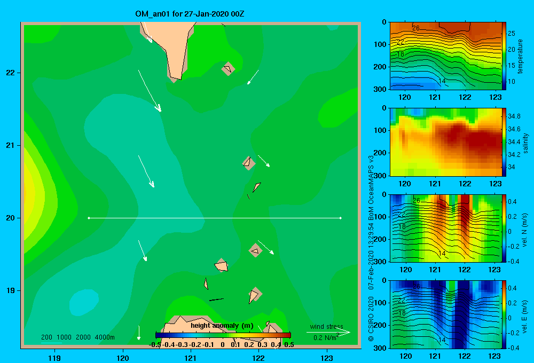Click the white transect line along latitude 20
The height and width of the screenshot is (363, 534).
click(x=215, y=218)
